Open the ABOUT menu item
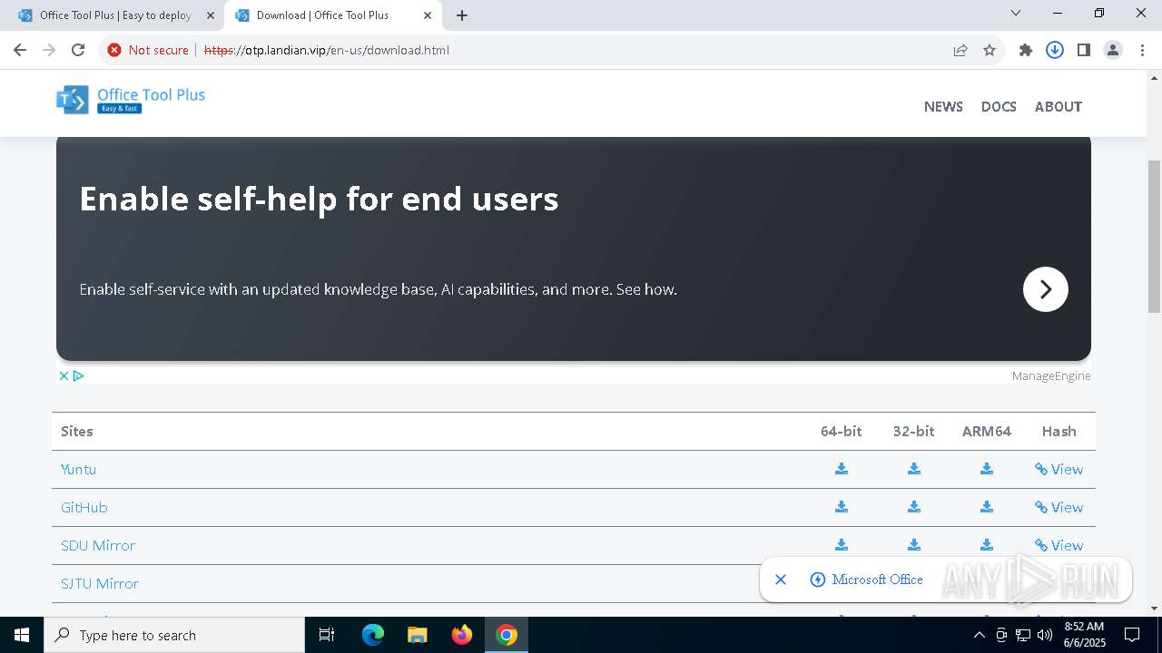 click(1059, 106)
